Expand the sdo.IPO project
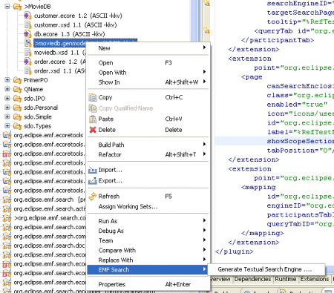Viewport: 334px width, 293px height. coord(7,99)
